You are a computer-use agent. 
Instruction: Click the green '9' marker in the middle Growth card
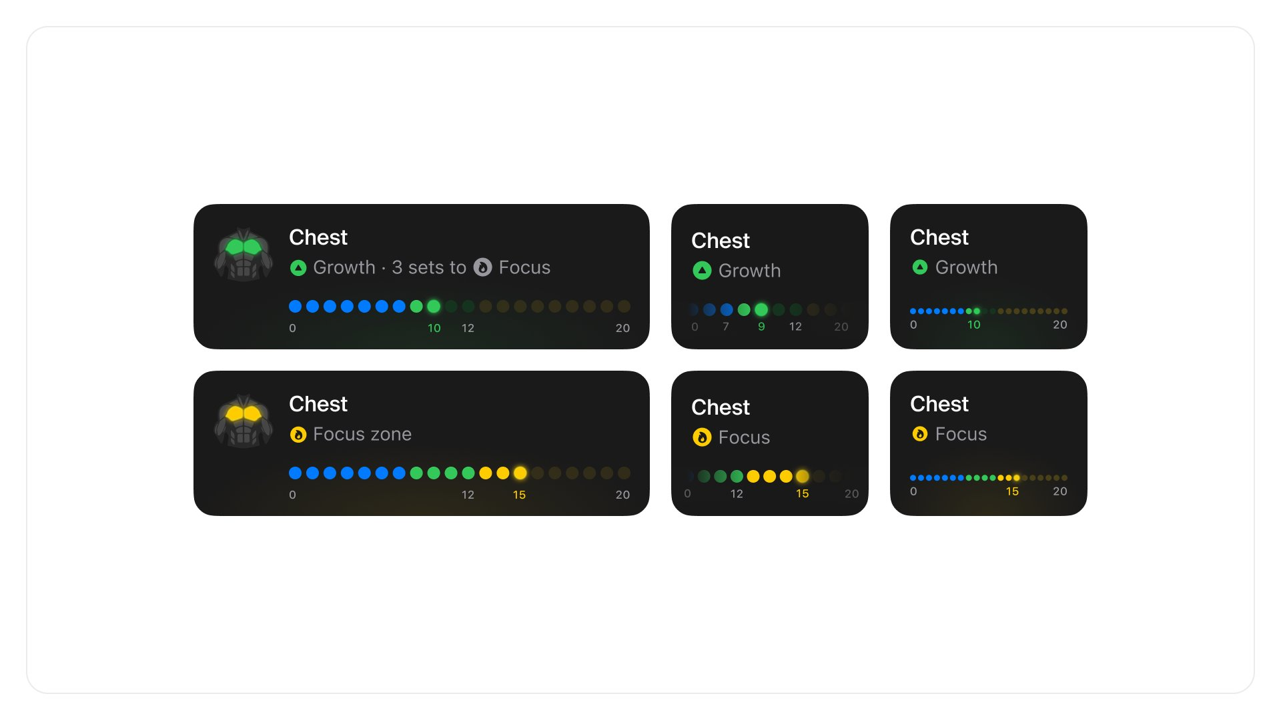(761, 327)
